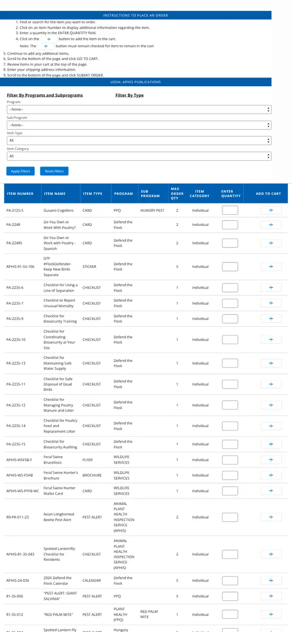
Task: Click the "BROCHURE" item type cell
Action: tap(92, 475)
